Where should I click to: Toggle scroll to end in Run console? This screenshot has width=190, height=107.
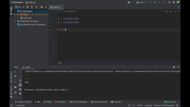(x=20, y=85)
